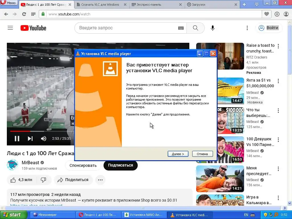
Task: Go back in browser
Action: 6,14
